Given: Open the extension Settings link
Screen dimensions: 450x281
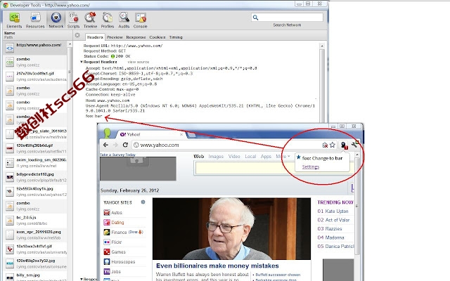Looking at the screenshot, I should [x=311, y=166].
